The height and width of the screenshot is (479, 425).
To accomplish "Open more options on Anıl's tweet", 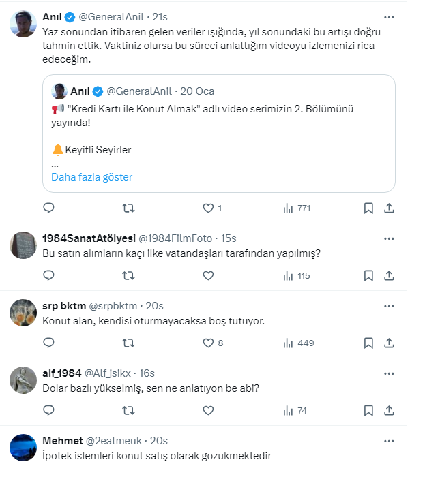I will coord(389,16).
